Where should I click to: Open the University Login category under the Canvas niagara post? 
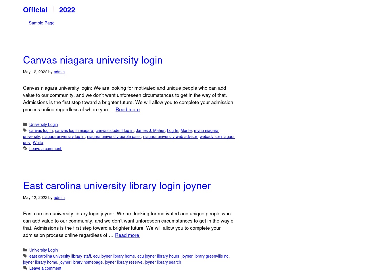click(44, 124)
